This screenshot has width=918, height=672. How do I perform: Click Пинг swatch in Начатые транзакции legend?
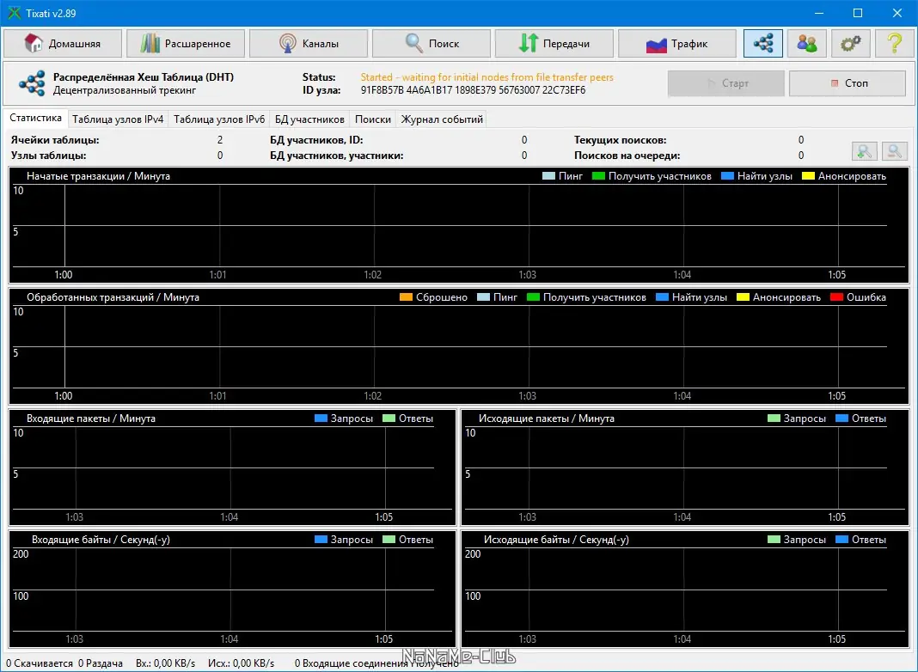pyautogui.click(x=548, y=176)
